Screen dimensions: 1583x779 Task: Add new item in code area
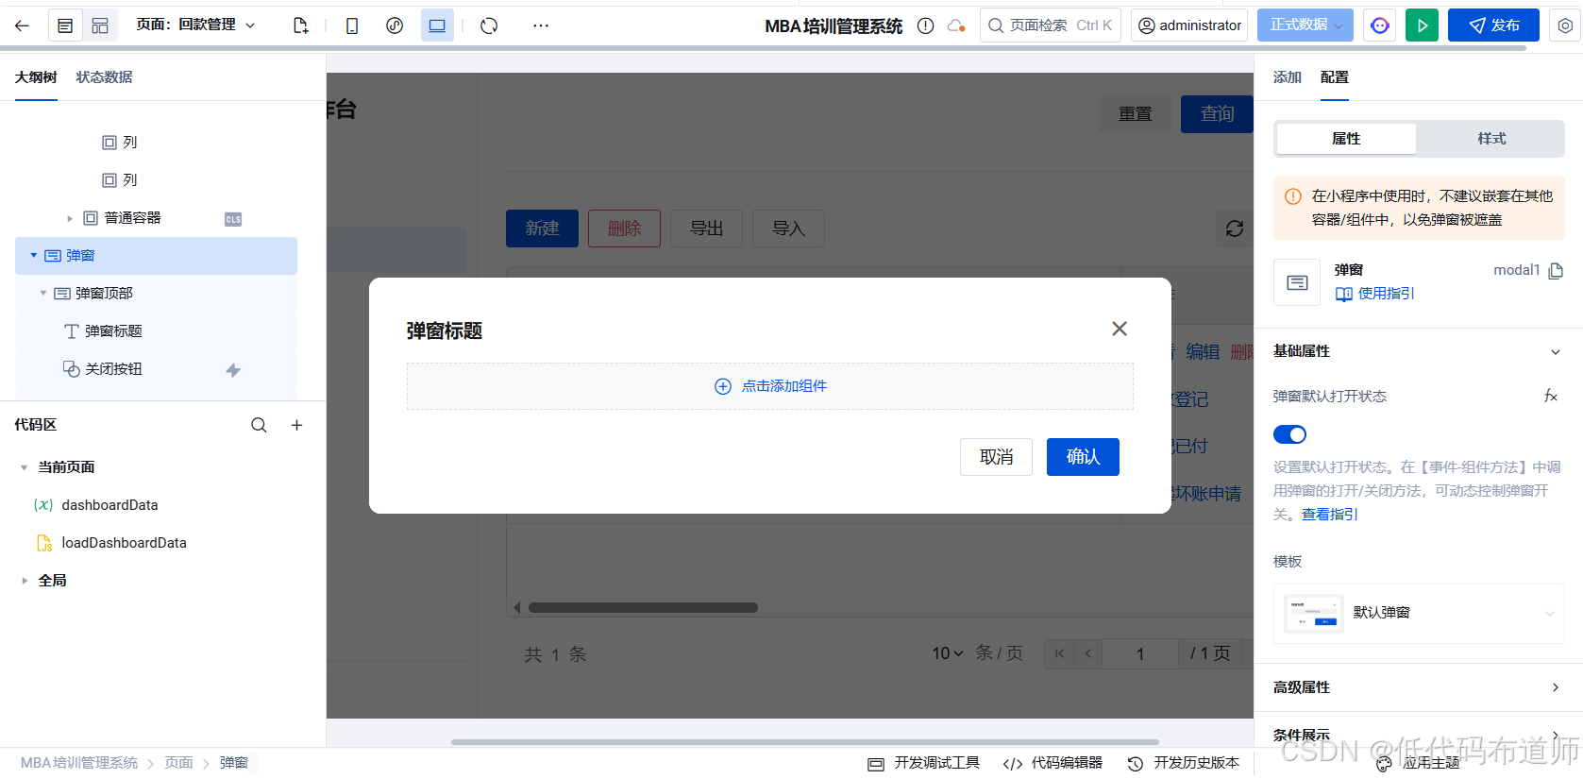296,425
